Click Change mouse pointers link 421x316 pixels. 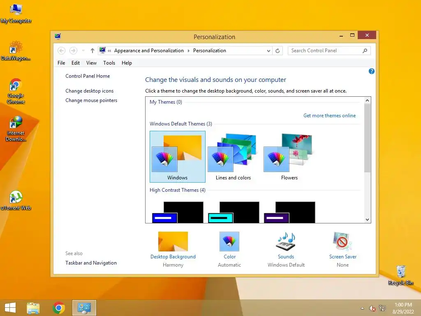[x=91, y=100]
